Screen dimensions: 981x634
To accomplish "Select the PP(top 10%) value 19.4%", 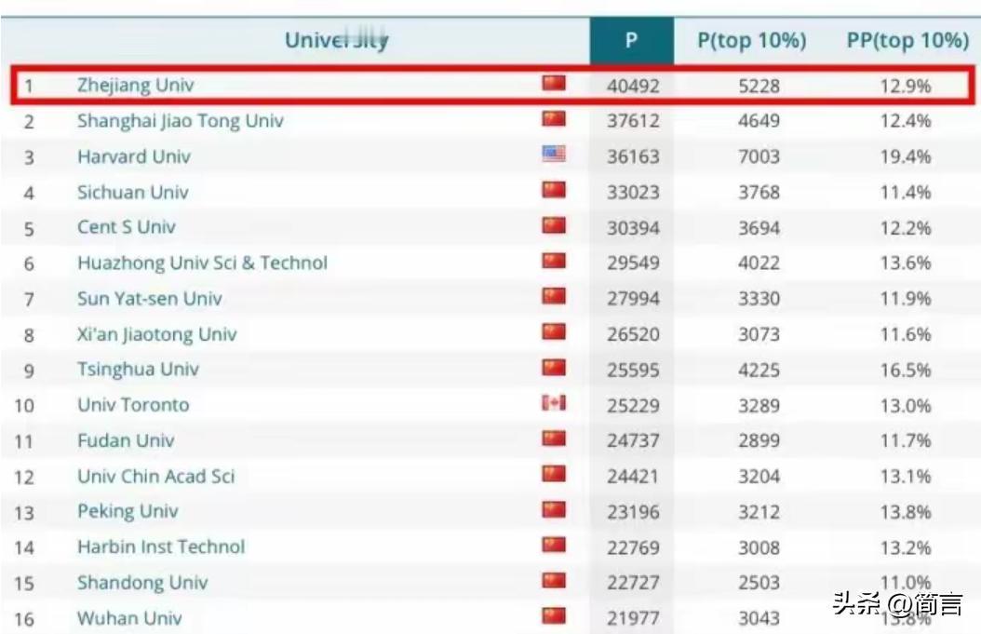I will coord(906,156).
